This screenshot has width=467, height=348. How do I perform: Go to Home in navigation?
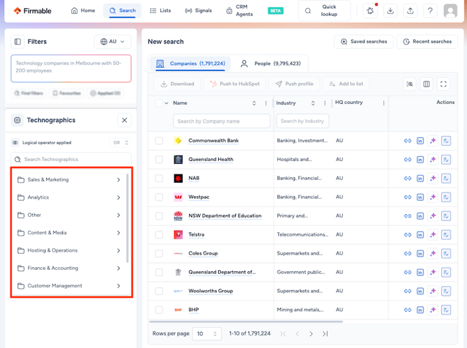[83, 10]
